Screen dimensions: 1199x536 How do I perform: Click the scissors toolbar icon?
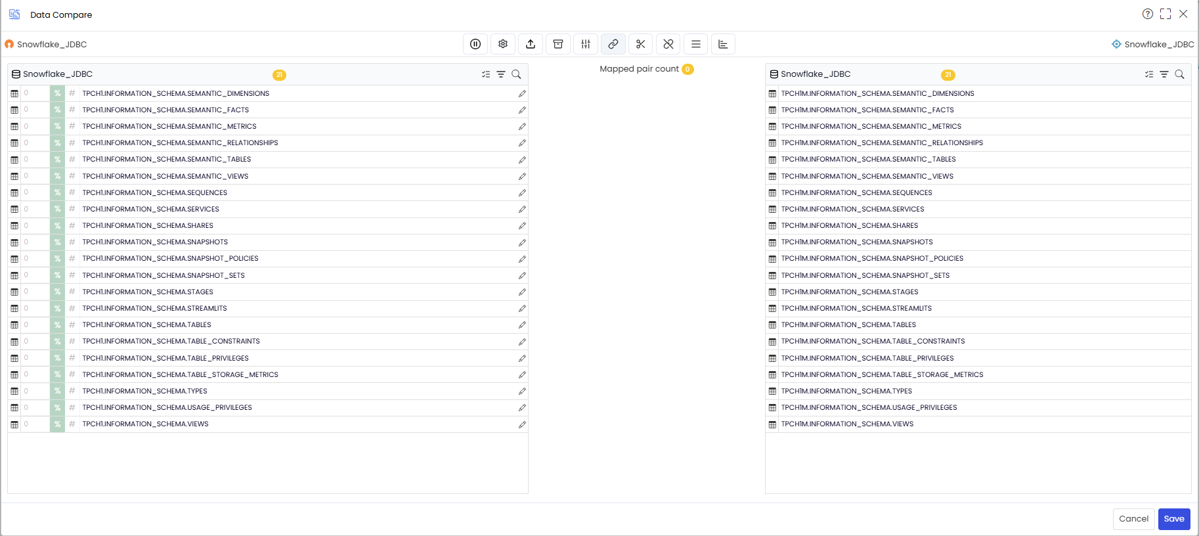(641, 44)
